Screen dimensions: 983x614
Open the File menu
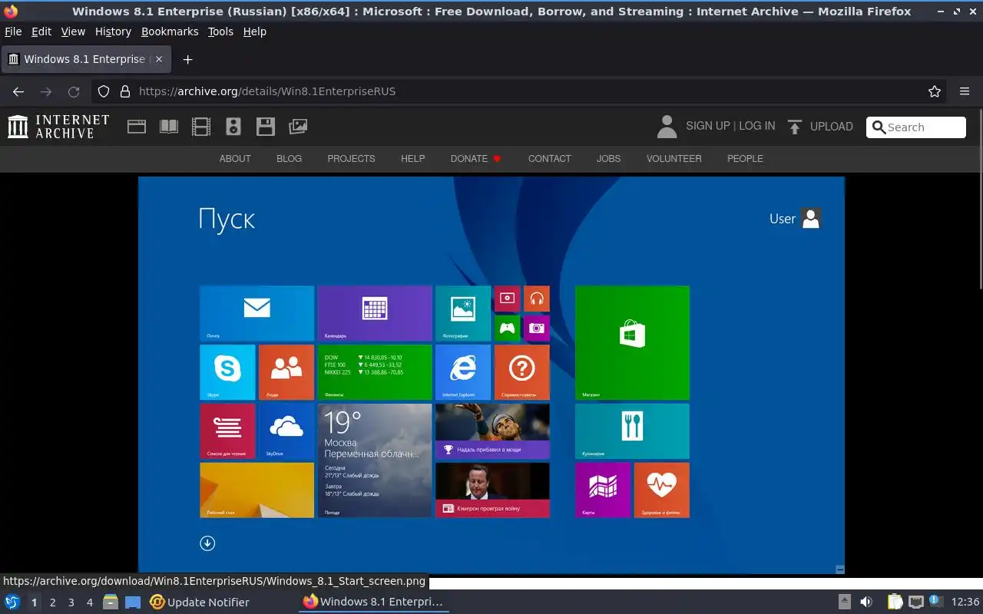pos(13,31)
